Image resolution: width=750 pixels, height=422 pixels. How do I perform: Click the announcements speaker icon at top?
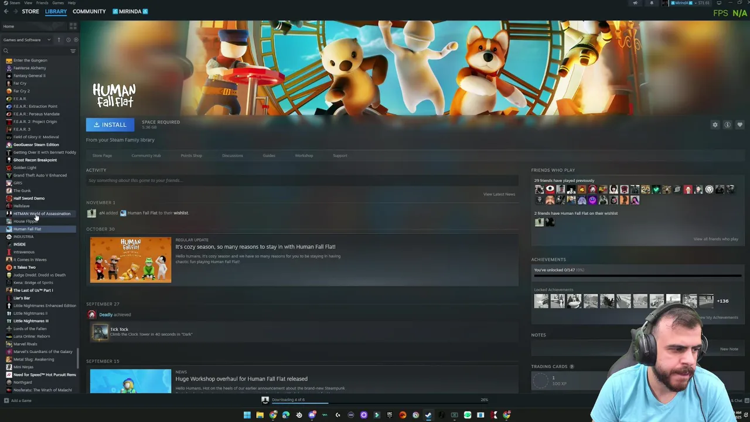635,3
